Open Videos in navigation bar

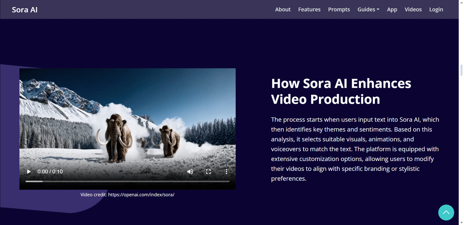pos(413,10)
